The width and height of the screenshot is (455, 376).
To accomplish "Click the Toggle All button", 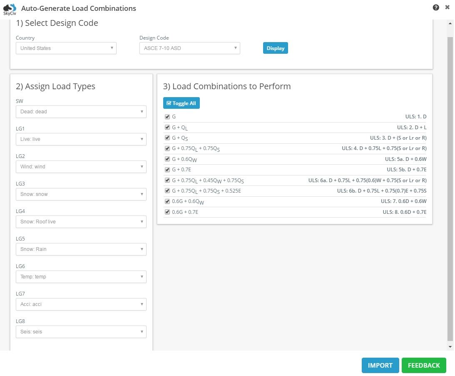I will (x=182, y=103).
